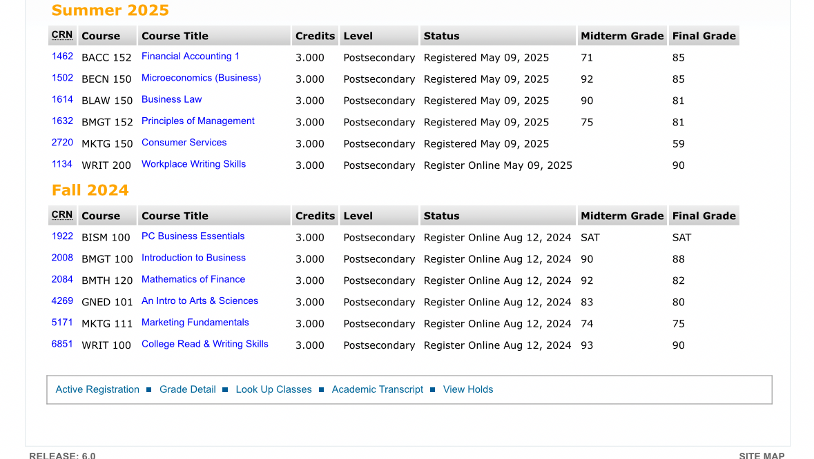Navigate to Look Up Classes
The height and width of the screenshot is (459, 814).
273,389
